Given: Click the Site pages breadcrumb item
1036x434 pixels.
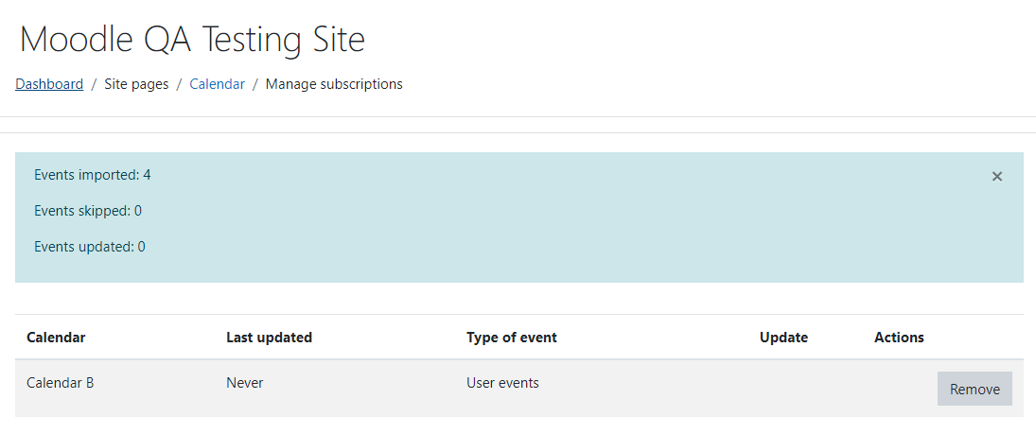Looking at the screenshot, I should point(137,84).
